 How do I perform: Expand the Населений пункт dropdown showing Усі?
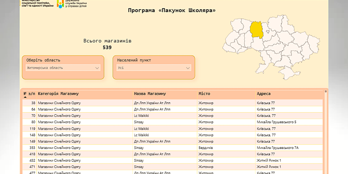[x=188, y=68]
